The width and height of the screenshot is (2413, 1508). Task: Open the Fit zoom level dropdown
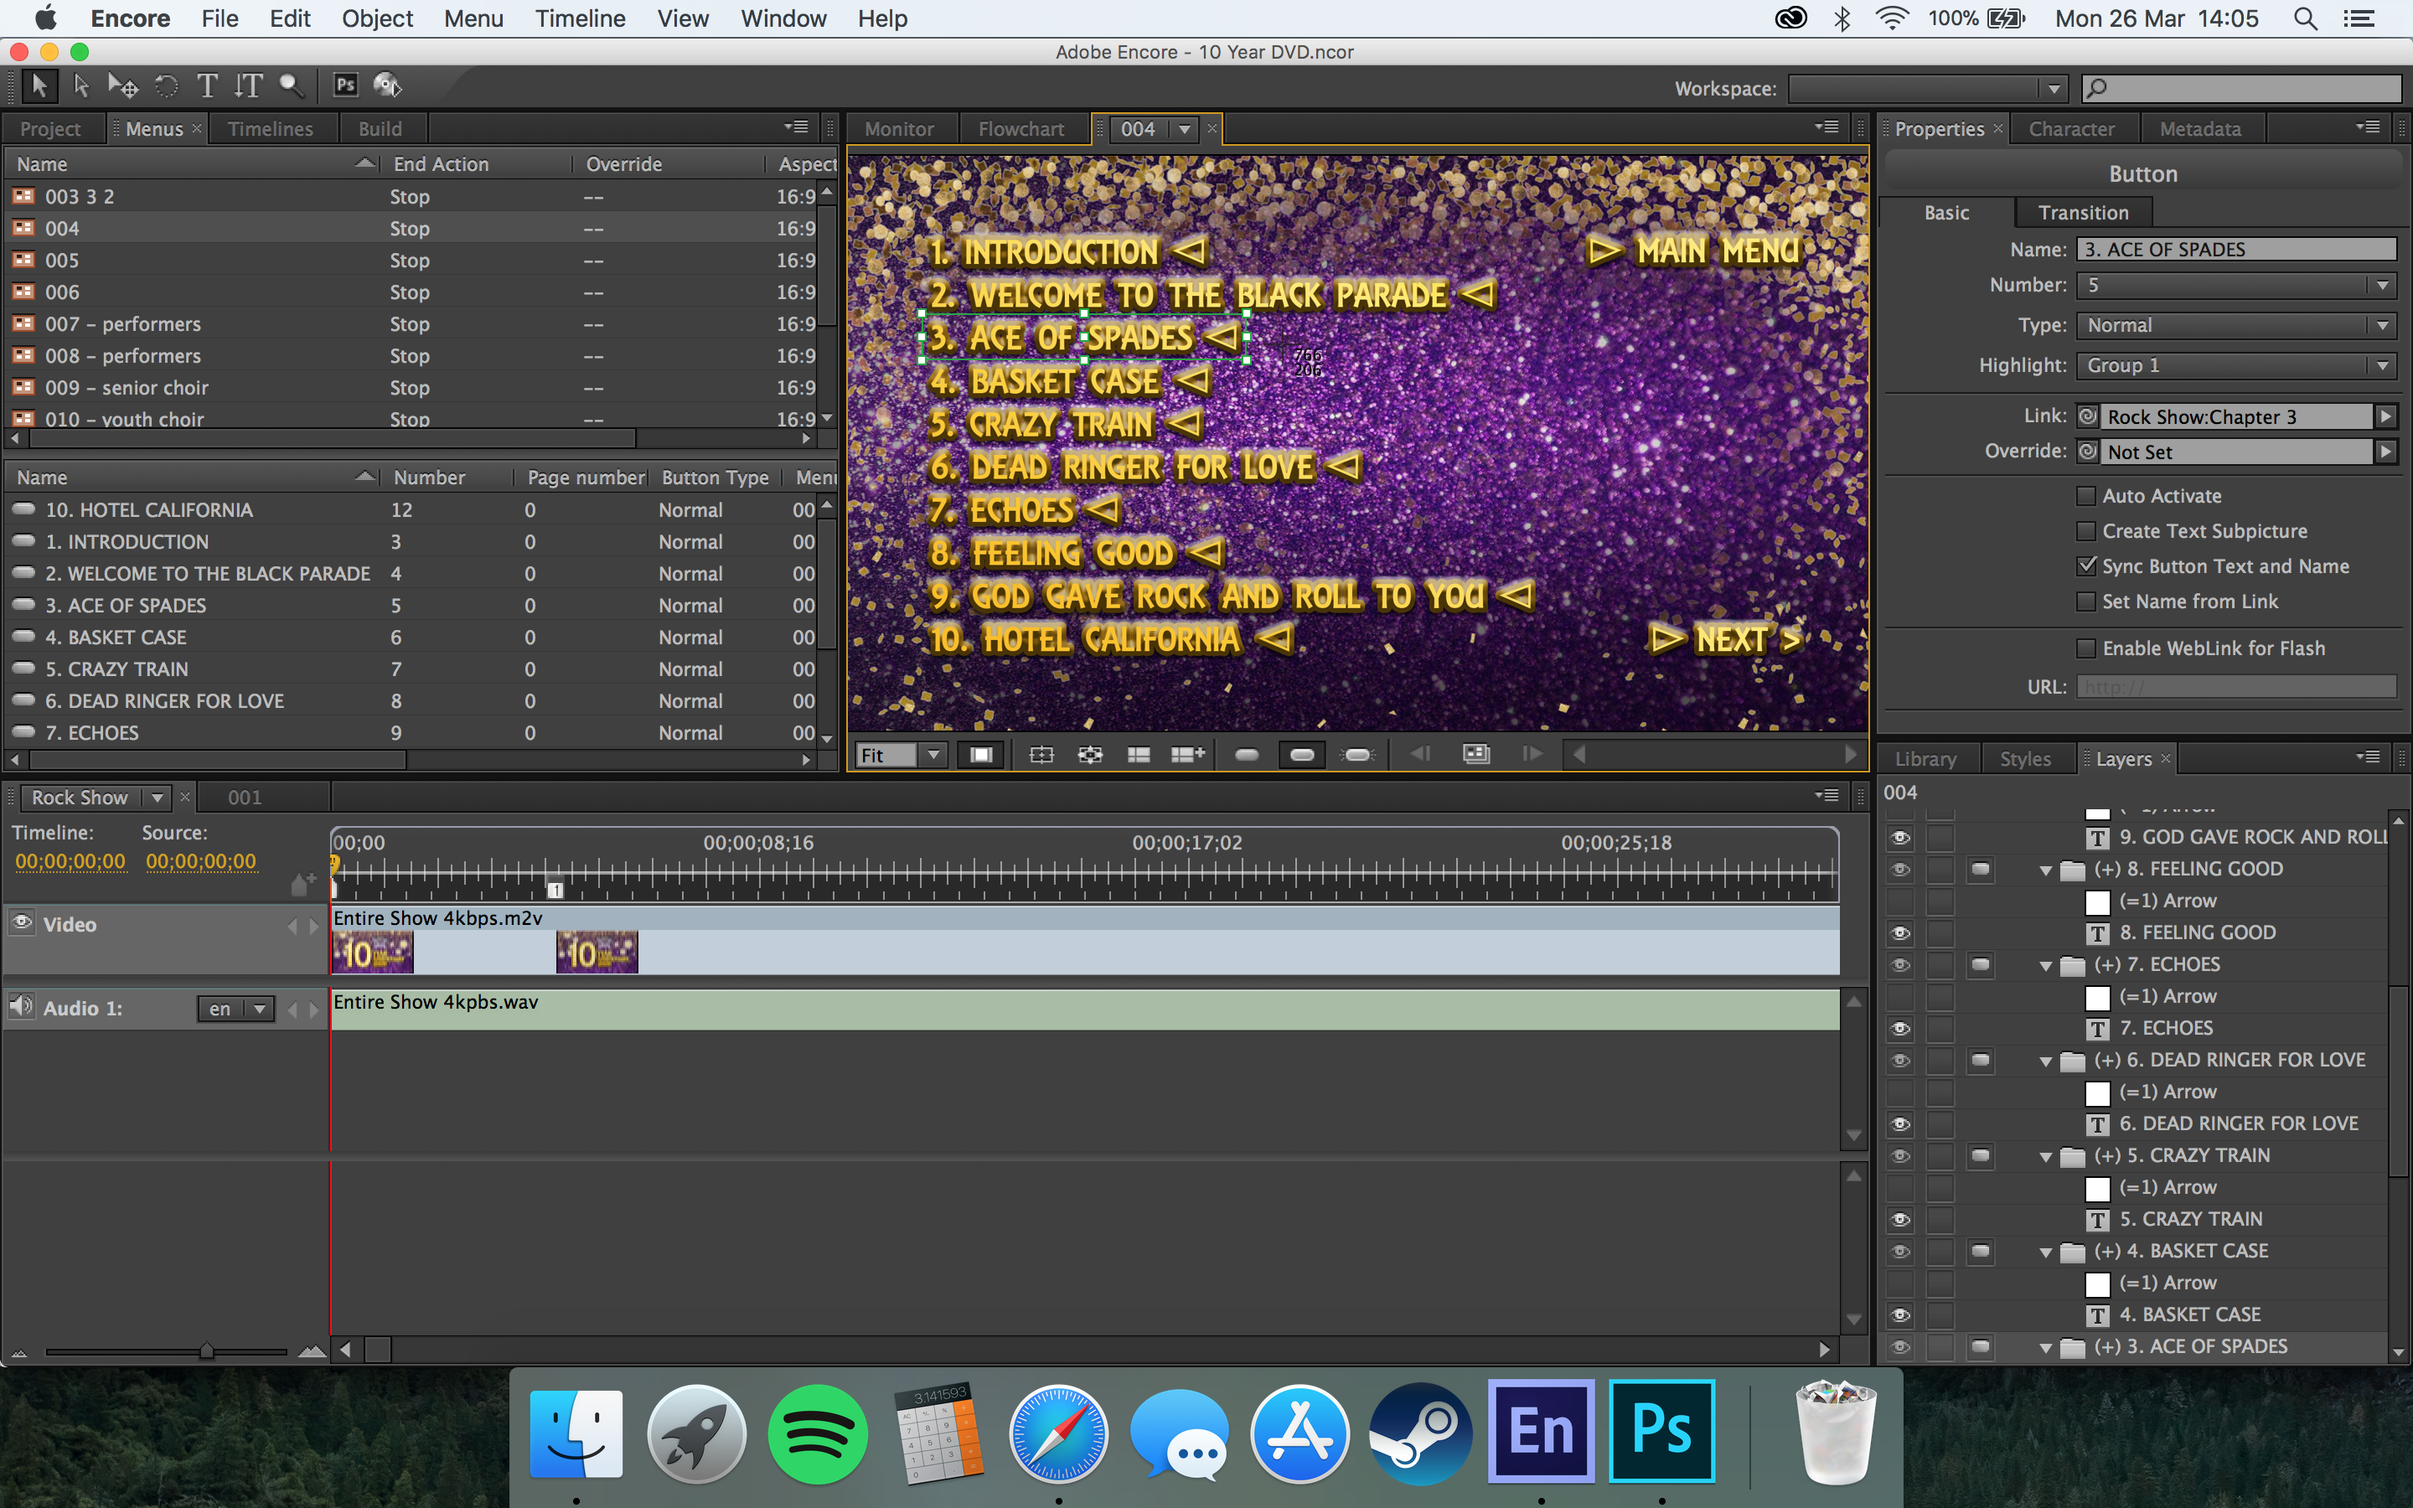(x=933, y=755)
